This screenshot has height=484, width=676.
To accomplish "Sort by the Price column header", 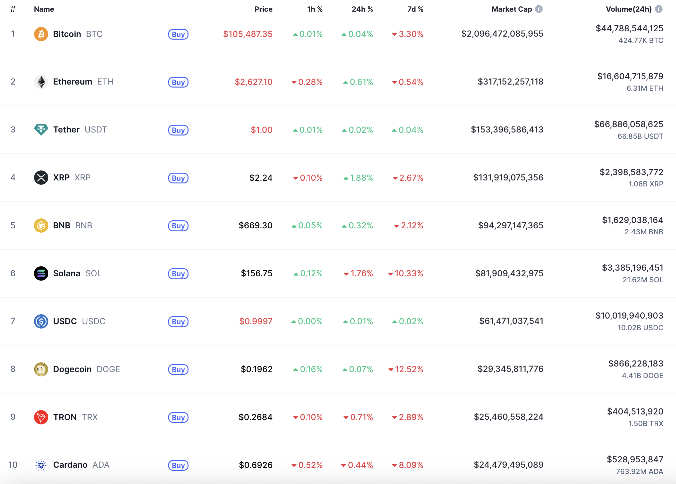I will coord(263,9).
